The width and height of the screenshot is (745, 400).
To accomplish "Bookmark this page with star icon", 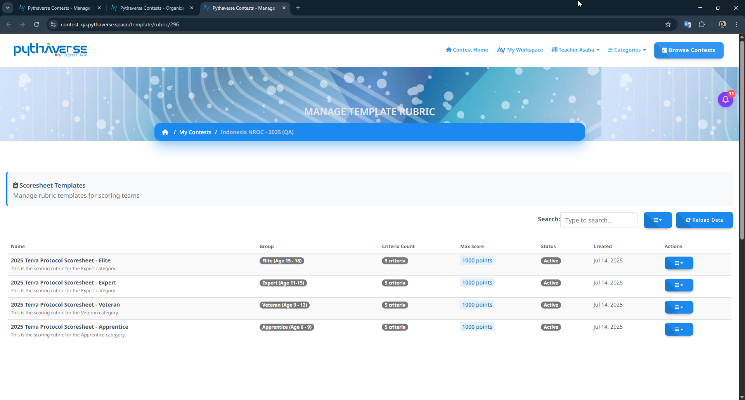I will pyautogui.click(x=668, y=24).
